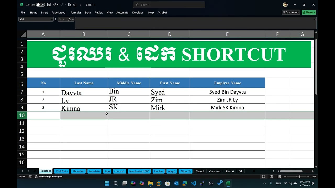Click the horizontal scrollbar thumb
Screen dimensions: 335x188
[291, 171]
